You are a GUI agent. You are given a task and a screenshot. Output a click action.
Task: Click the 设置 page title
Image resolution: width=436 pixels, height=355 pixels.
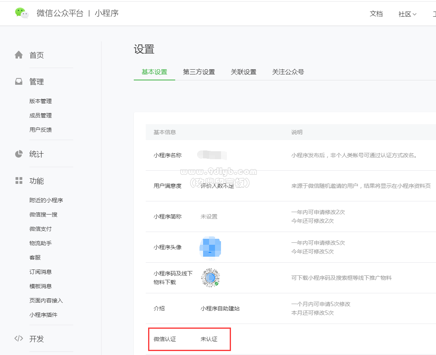tap(144, 49)
